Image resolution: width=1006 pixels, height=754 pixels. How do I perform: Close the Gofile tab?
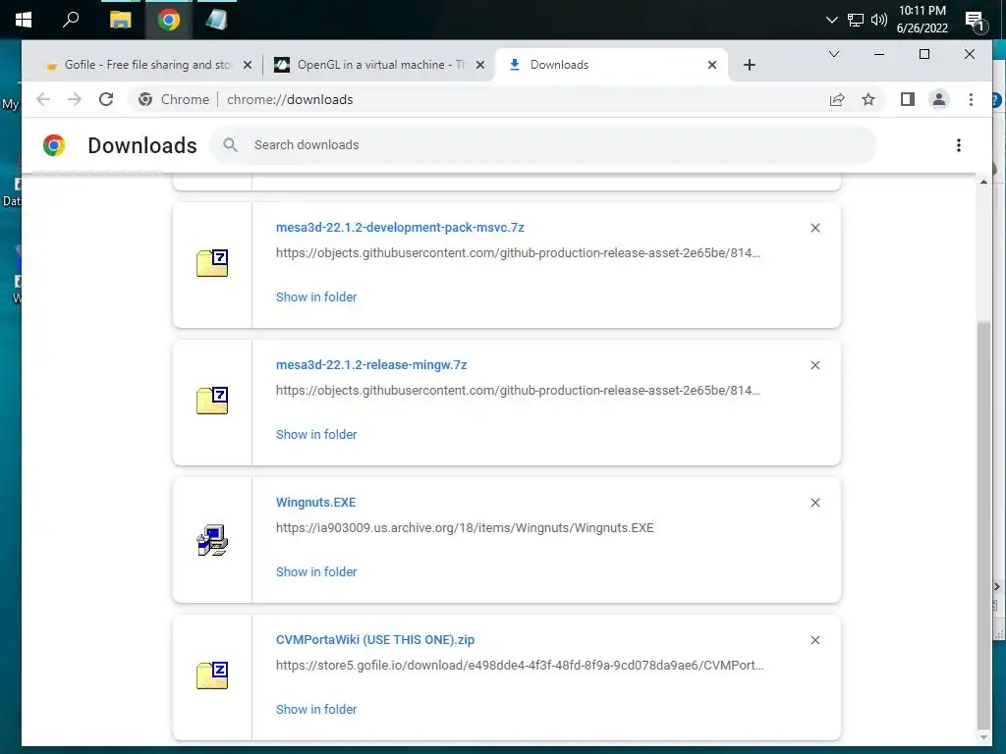pos(248,65)
